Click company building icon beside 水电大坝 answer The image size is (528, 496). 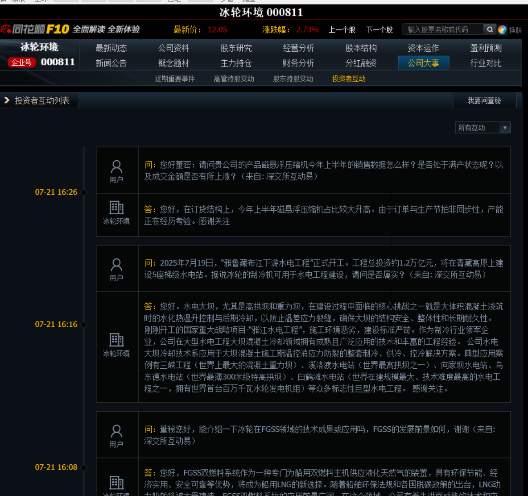pos(116,340)
